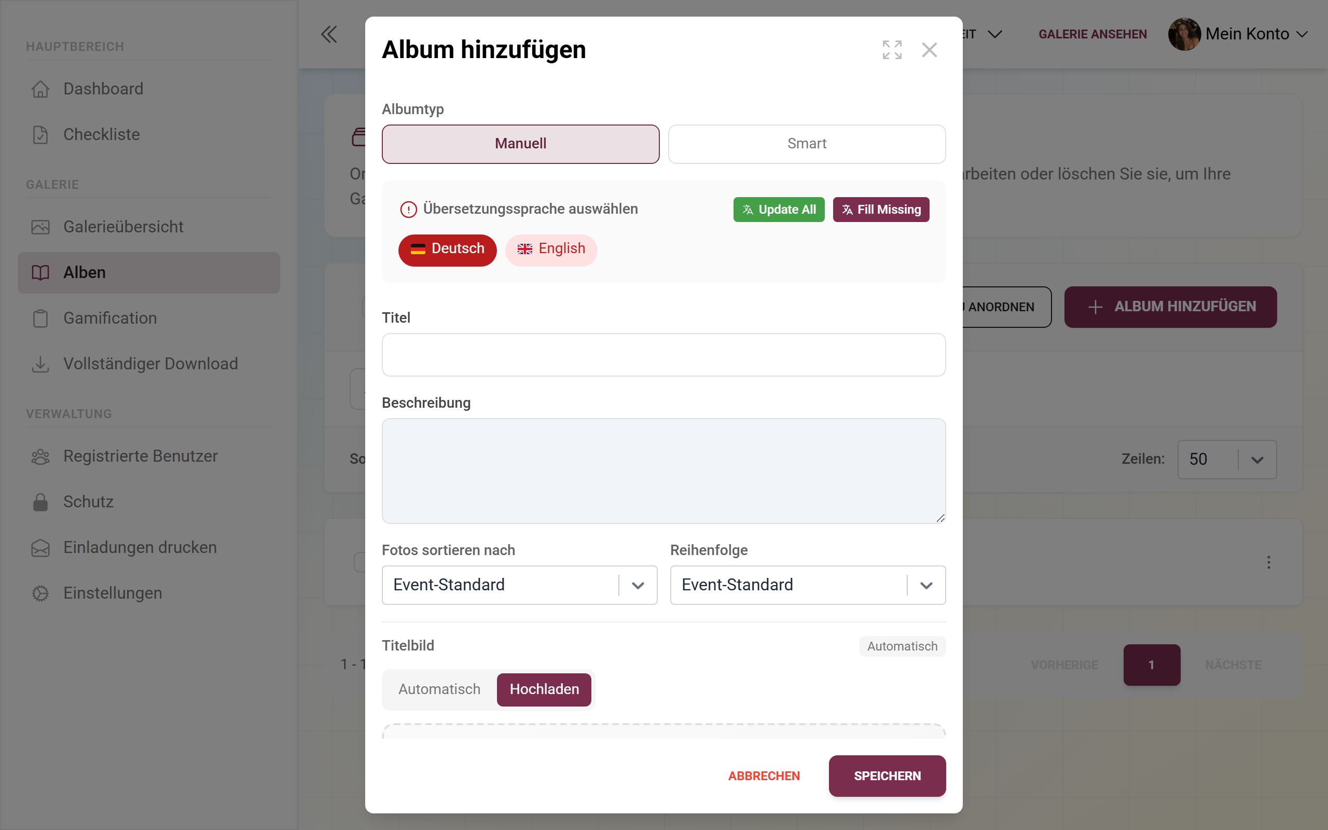Image resolution: width=1328 pixels, height=830 pixels.
Task: Click the Speichern button
Action: [887, 776]
